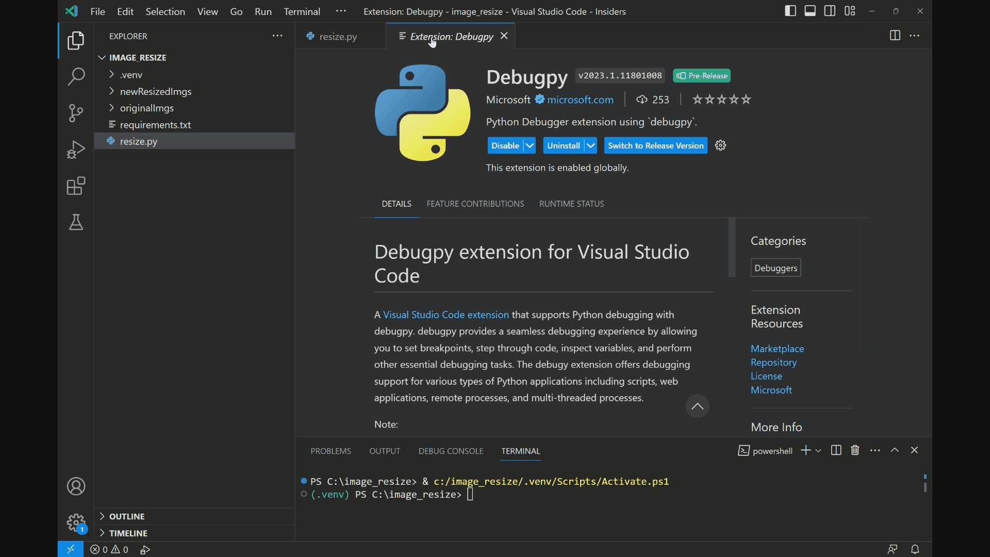Open the Run and Debug view
This screenshot has height=557, width=990.
click(76, 150)
